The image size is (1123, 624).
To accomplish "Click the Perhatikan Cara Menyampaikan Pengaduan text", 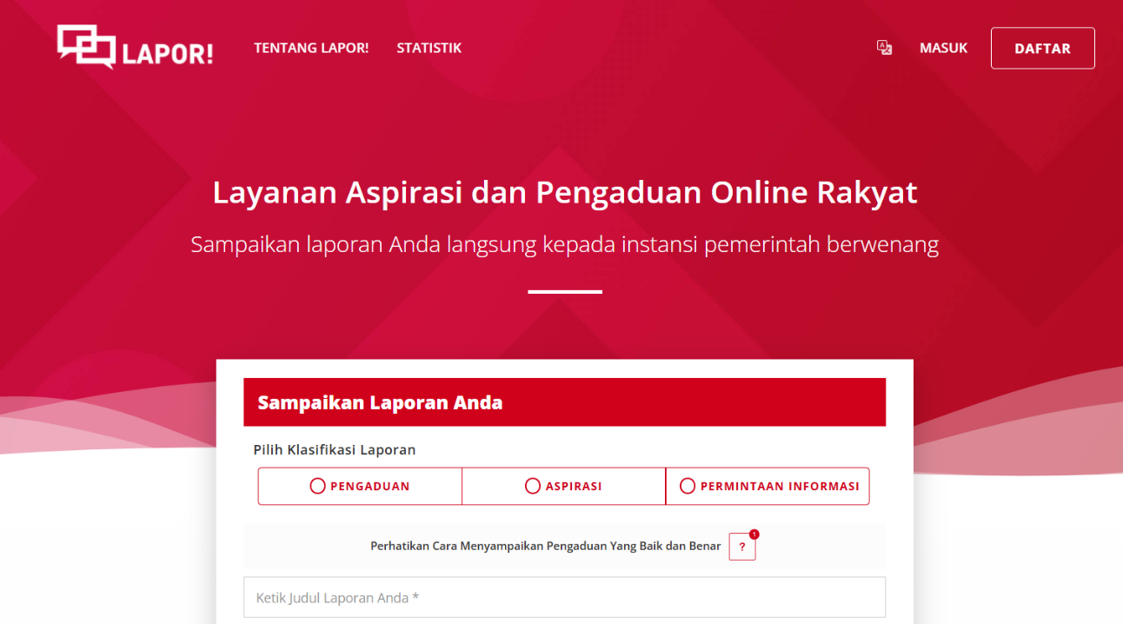I will (545, 547).
